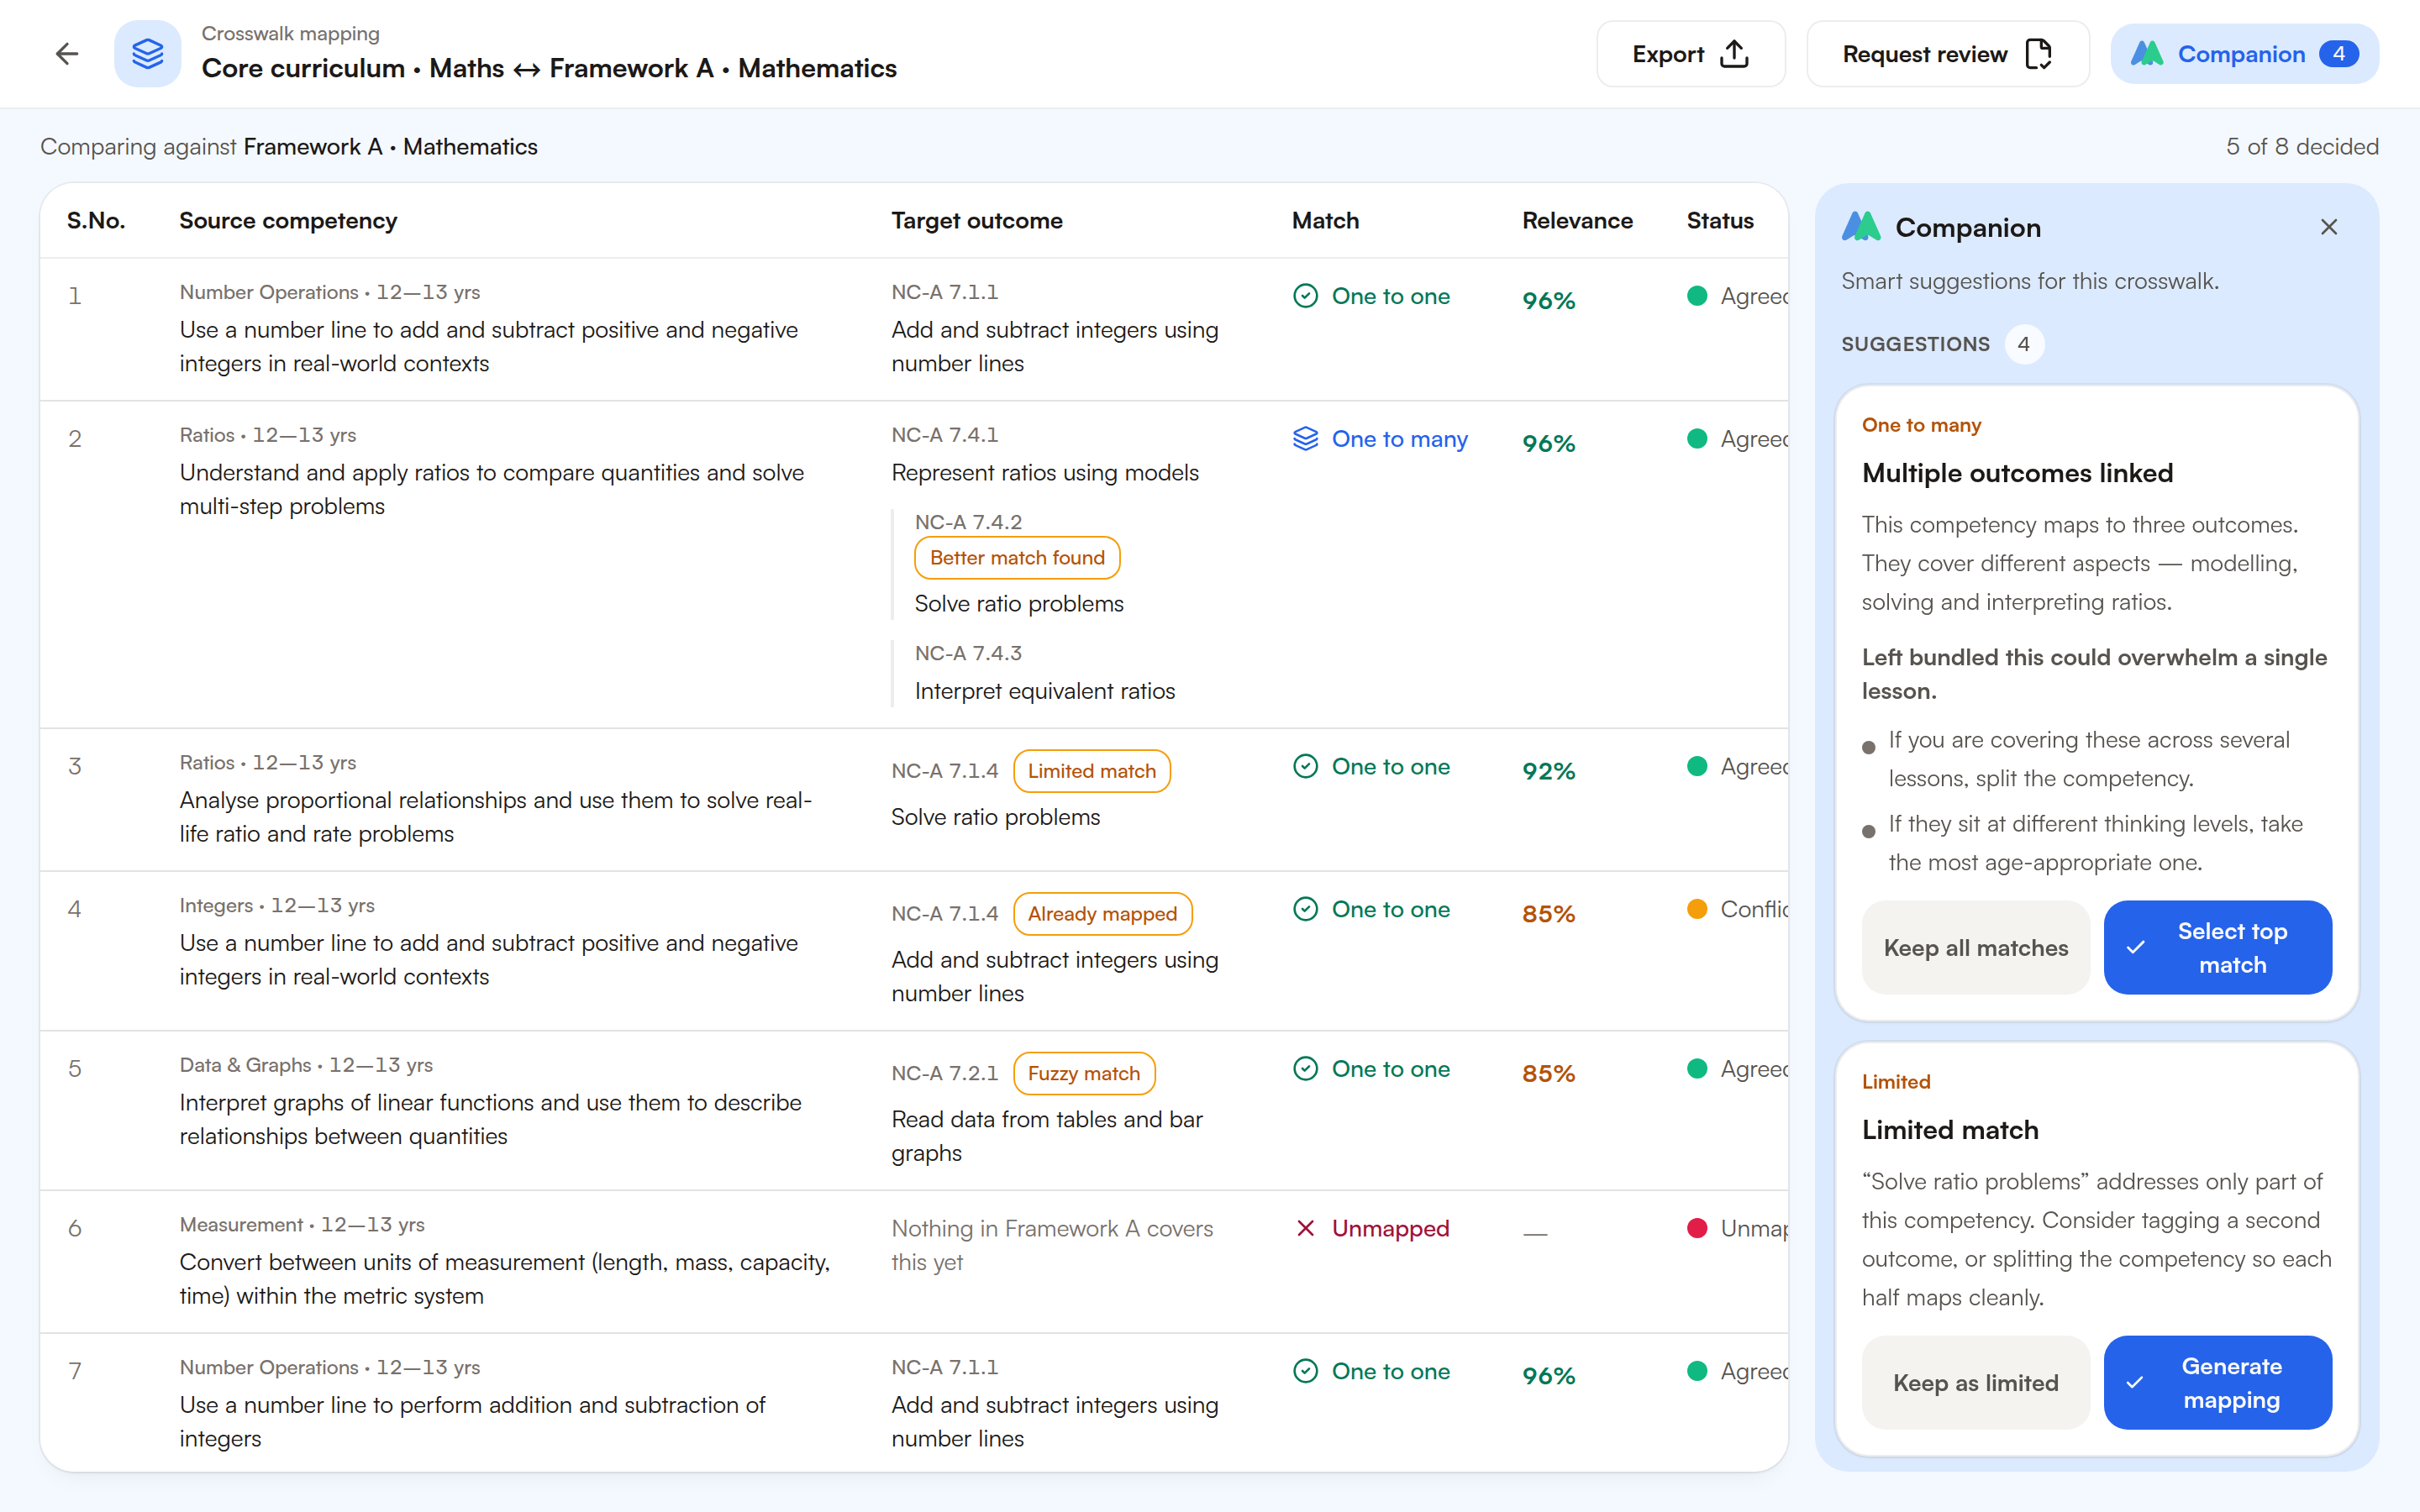Screen dimensions: 2420x1512
Task: Click 'Interpret equivalent ratios' outcome
Action: pos(1044,691)
